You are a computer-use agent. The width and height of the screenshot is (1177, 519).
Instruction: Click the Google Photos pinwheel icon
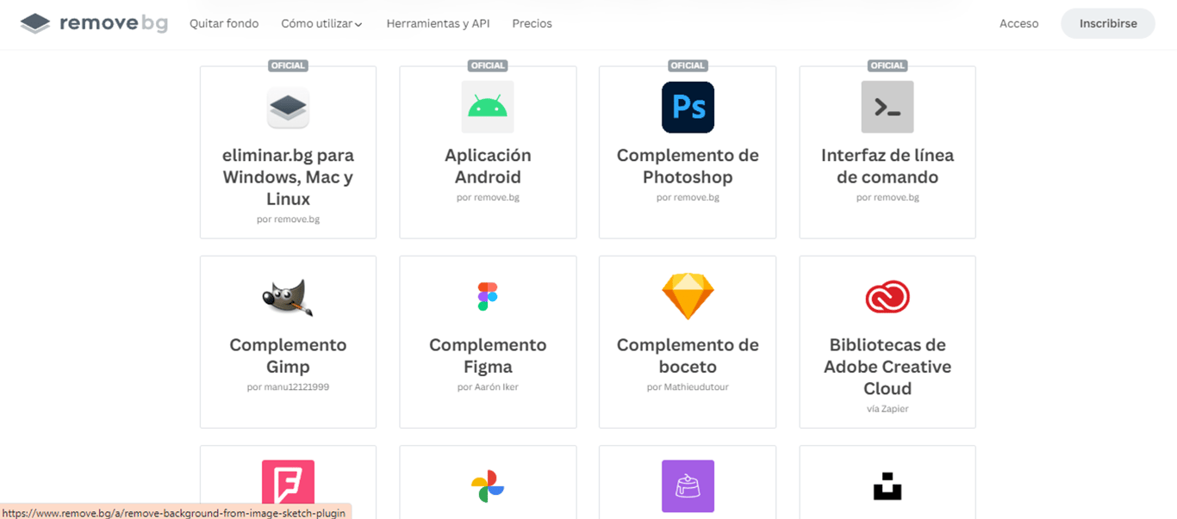coord(488,486)
